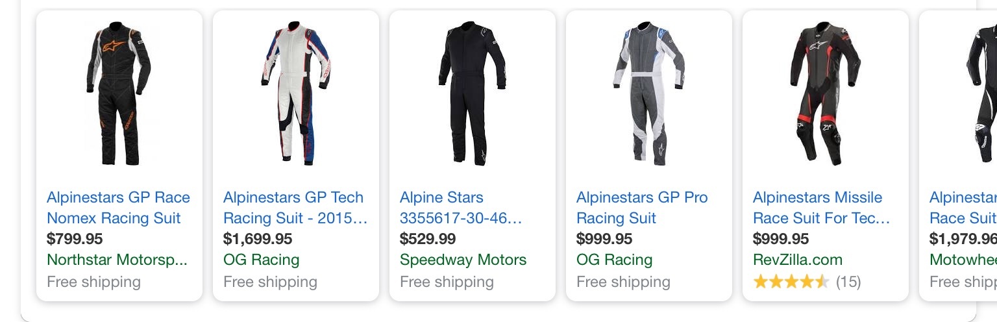997x322 pixels.
Task: Open the white and blue GP Tech suit image
Action: tap(296, 93)
